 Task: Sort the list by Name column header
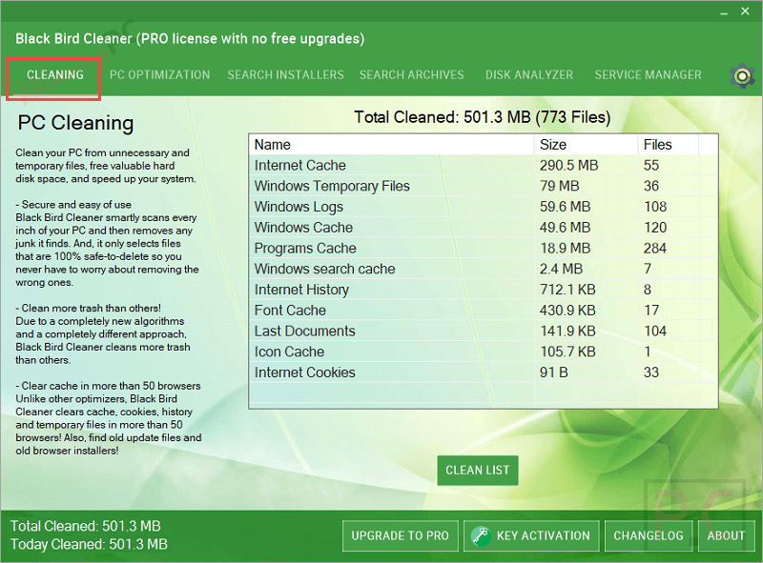(391, 145)
